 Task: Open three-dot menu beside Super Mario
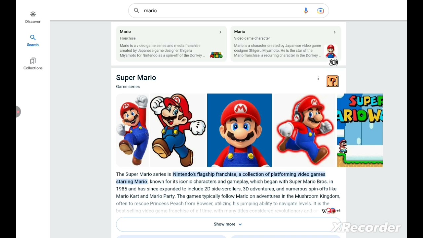tap(318, 78)
